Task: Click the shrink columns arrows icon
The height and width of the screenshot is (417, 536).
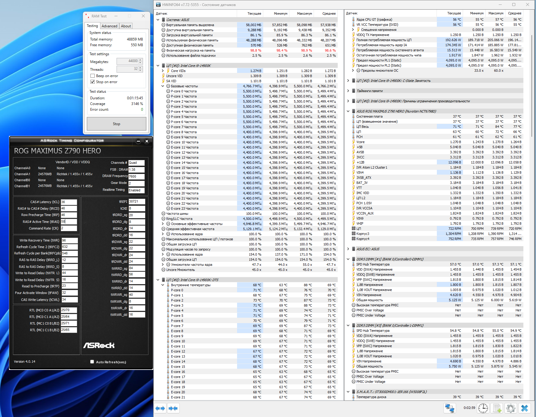Action: tap(173, 408)
